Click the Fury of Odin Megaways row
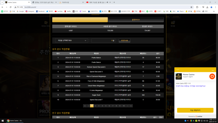Viewport: 218px width, 123px height. coord(108,81)
